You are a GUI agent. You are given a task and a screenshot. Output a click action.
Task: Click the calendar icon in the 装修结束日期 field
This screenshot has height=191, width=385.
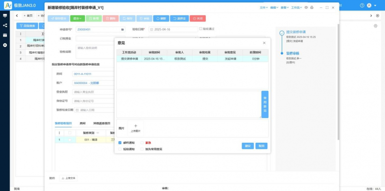click(77, 110)
